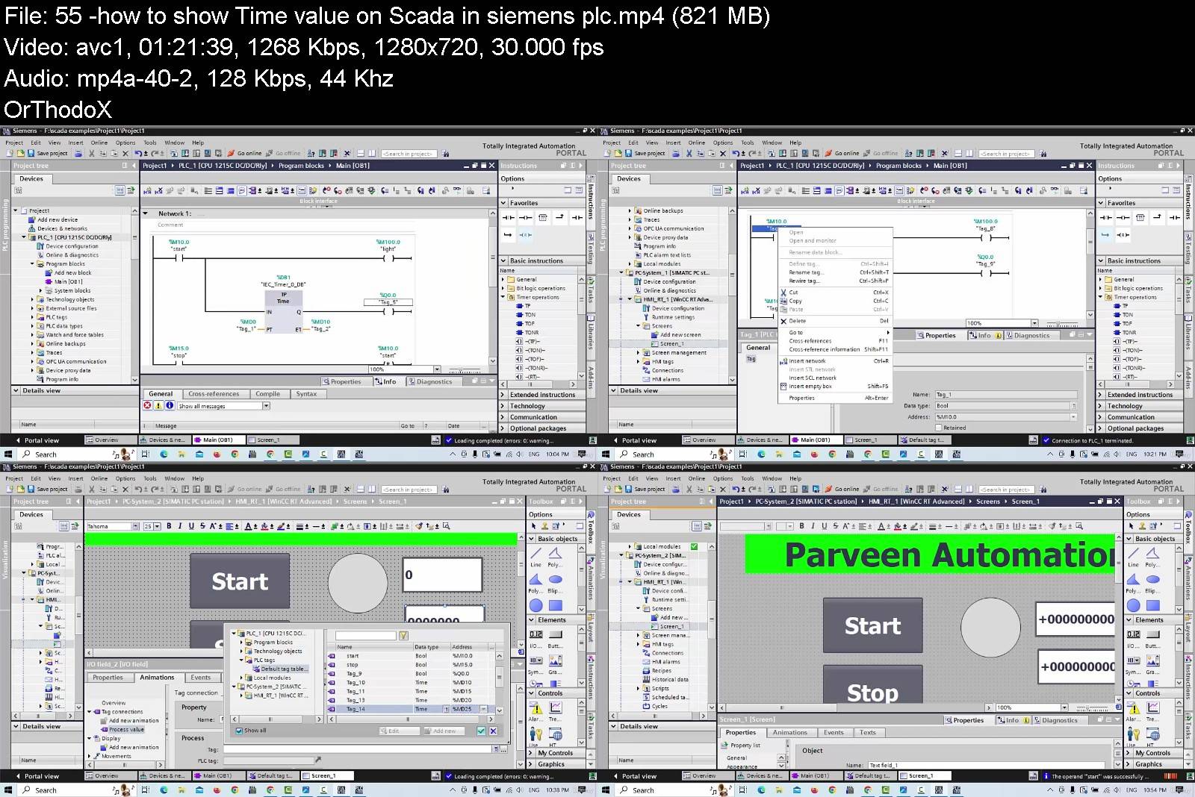
Task: Toggle Underline in the Tahoma text toolbar
Action: click(191, 526)
